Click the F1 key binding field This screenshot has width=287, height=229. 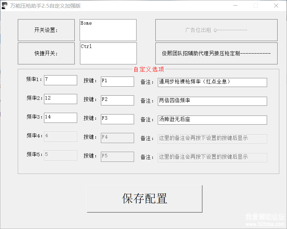point(117,81)
